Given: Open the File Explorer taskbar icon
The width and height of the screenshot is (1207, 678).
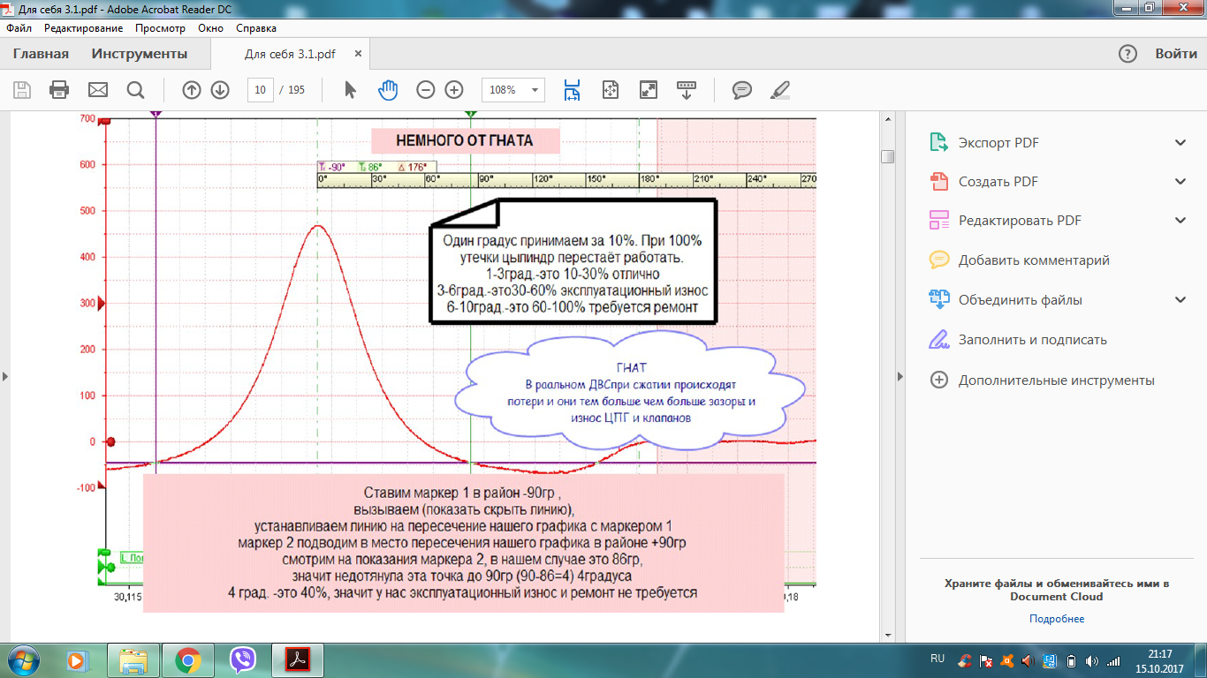Looking at the screenshot, I should pos(133,660).
